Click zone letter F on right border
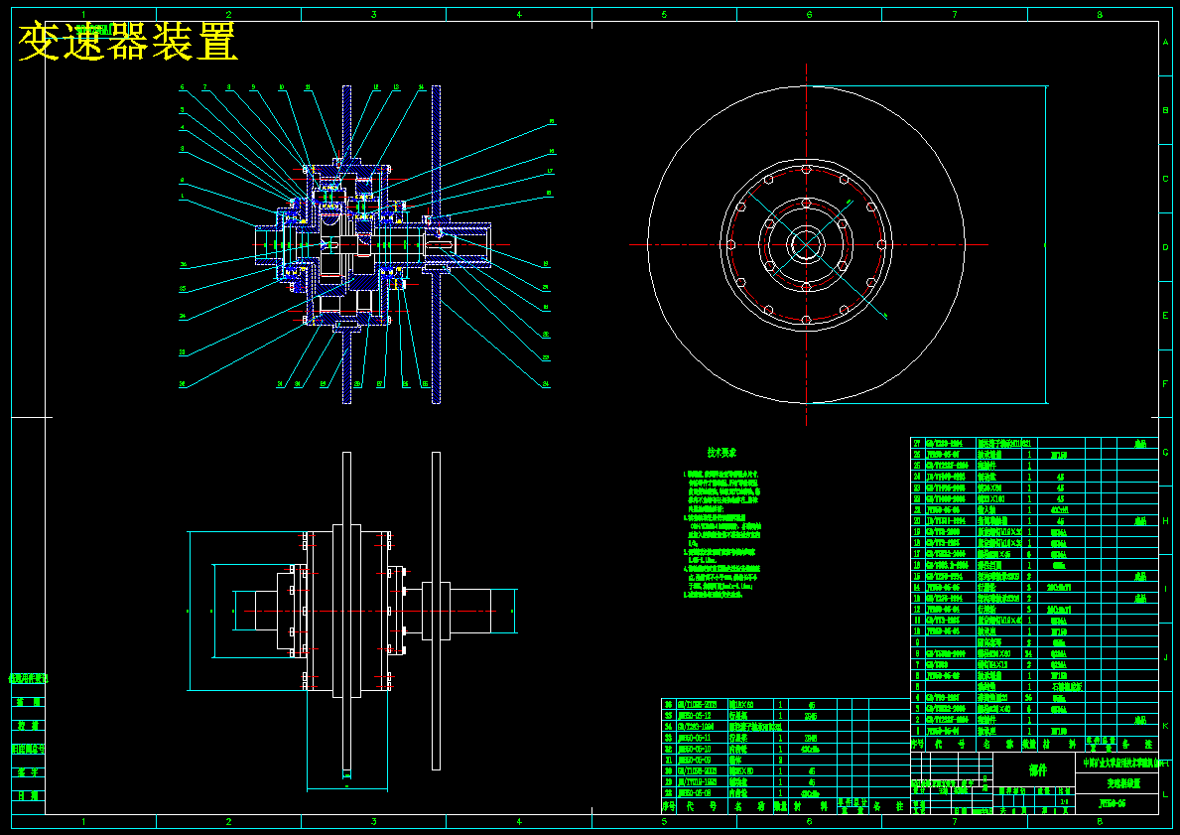This screenshot has width=1180, height=835. pos(1166,384)
